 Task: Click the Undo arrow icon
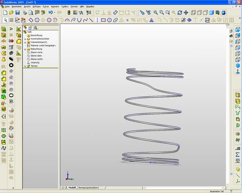50,12
